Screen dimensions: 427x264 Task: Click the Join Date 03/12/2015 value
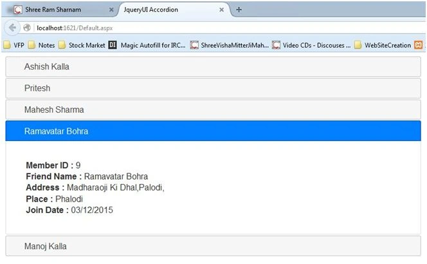(x=92, y=211)
